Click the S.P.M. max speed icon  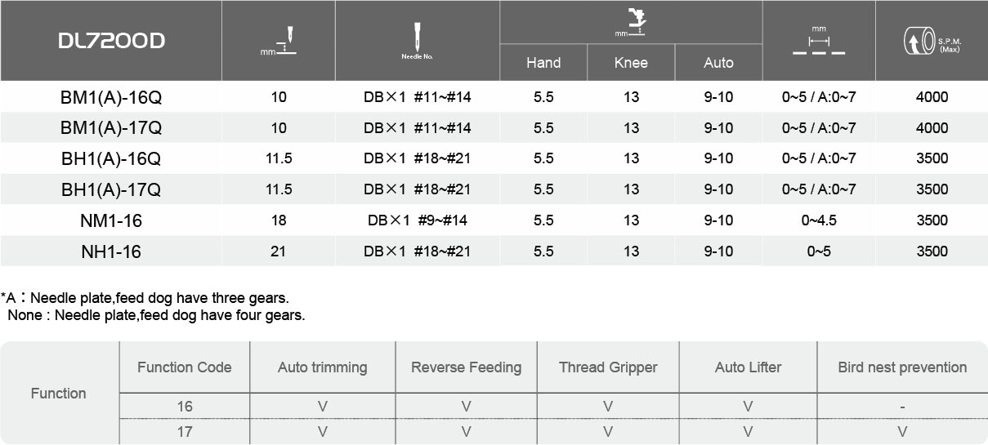pos(932,41)
